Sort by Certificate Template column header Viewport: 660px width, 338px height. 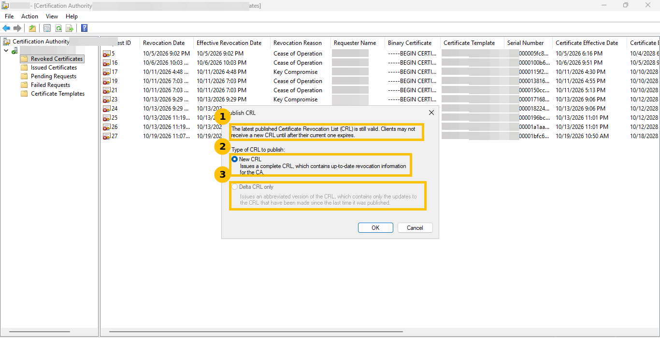(x=472, y=43)
